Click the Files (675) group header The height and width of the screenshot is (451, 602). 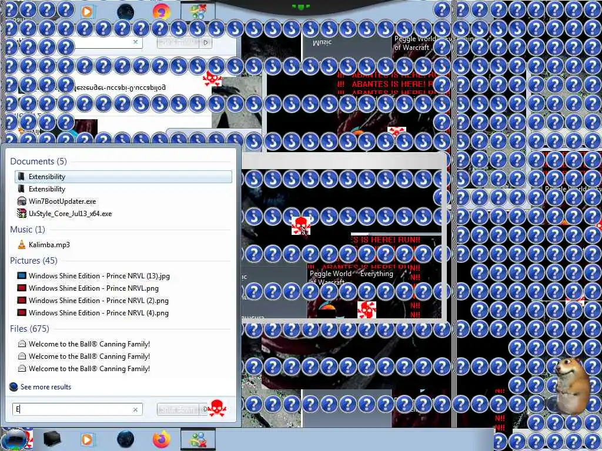(29, 329)
